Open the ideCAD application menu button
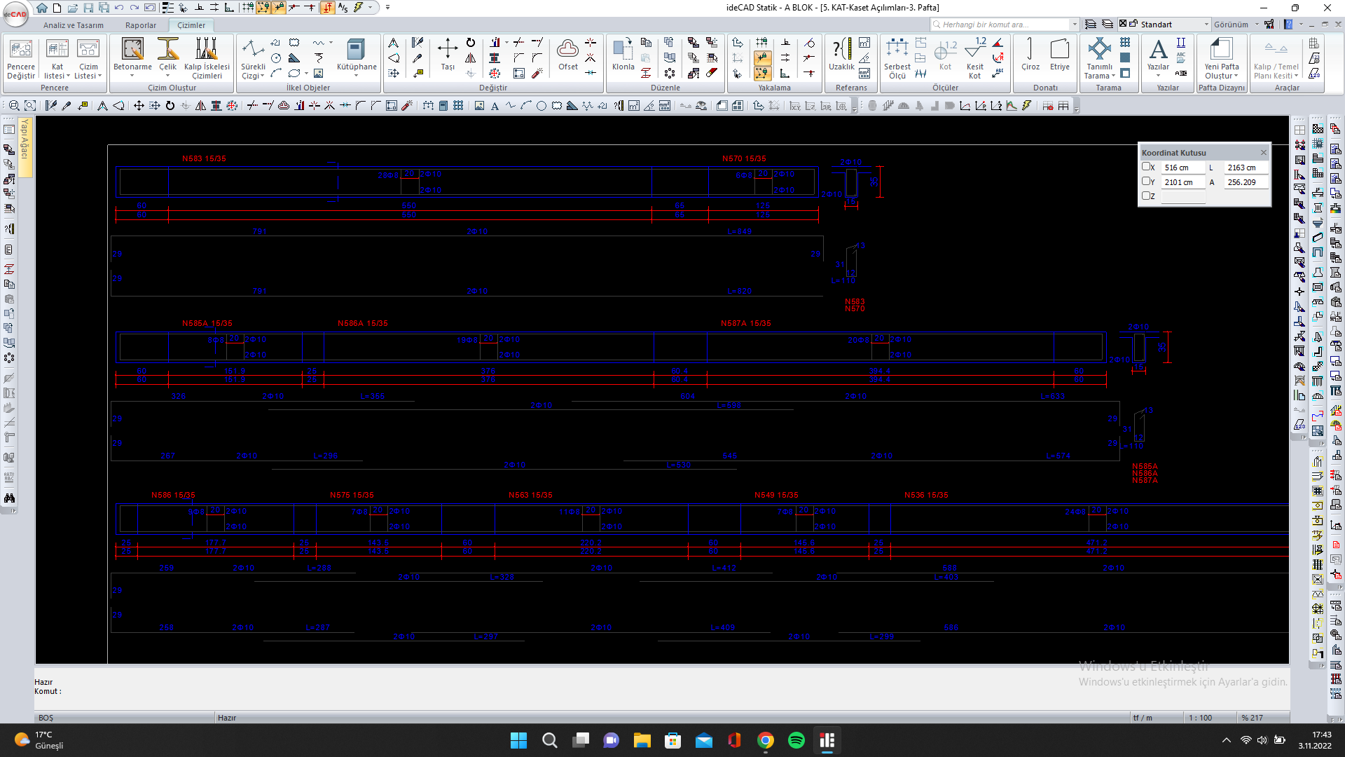This screenshot has width=1345, height=757. [x=15, y=14]
